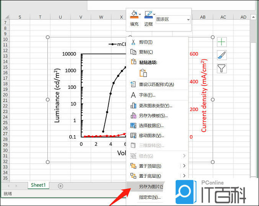Click the 组合(G) group icon
This screenshot has width=259, height=206.
pyautogui.click(x=133, y=156)
